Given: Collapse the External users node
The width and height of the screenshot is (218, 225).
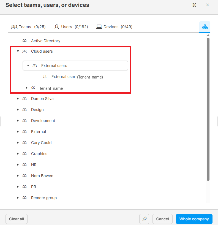Looking at the screenshot, I should point(28,66).
